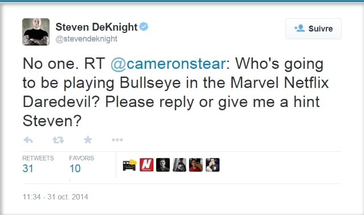364x215 pixels.
Task: Open the third retweeter avatar, man in dark shirt
Action: pyautogui.click(x=163, y=165)
